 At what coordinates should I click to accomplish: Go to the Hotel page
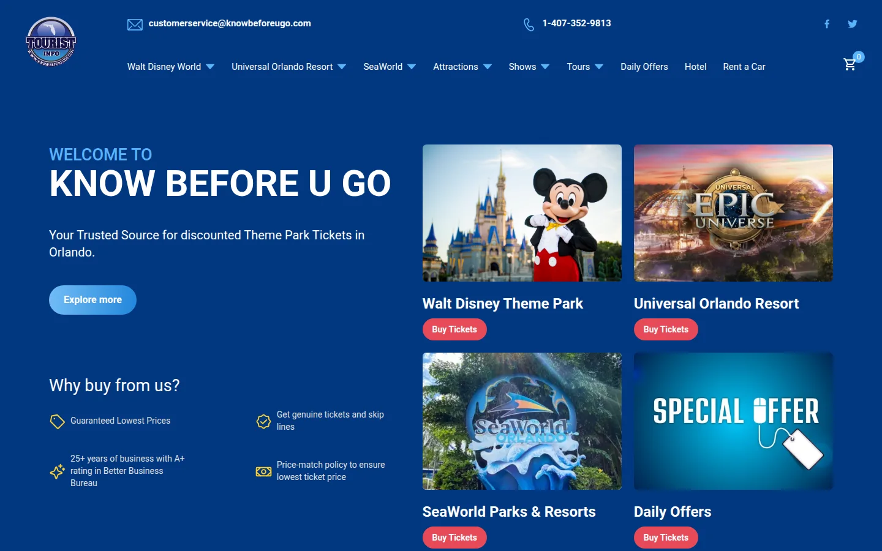[696, 67]
